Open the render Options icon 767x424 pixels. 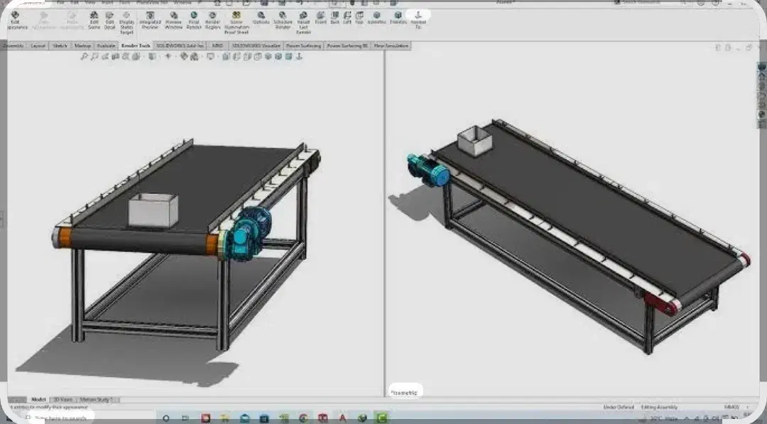[261, 19]
